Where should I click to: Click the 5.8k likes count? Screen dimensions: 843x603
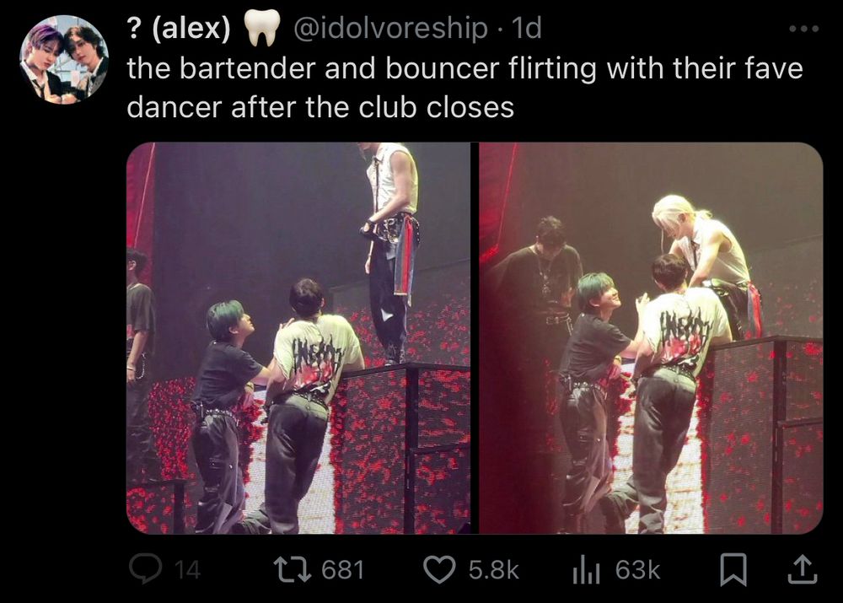point(493,569)
